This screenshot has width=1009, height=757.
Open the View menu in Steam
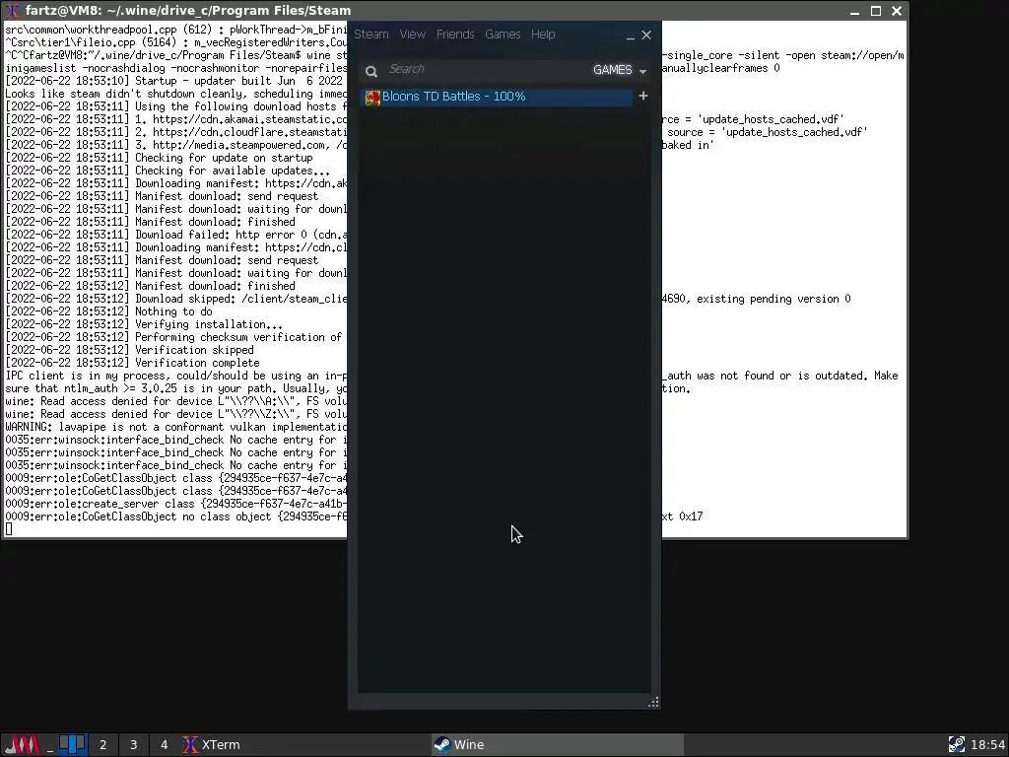pyautogui.click(x=413, y=34)
